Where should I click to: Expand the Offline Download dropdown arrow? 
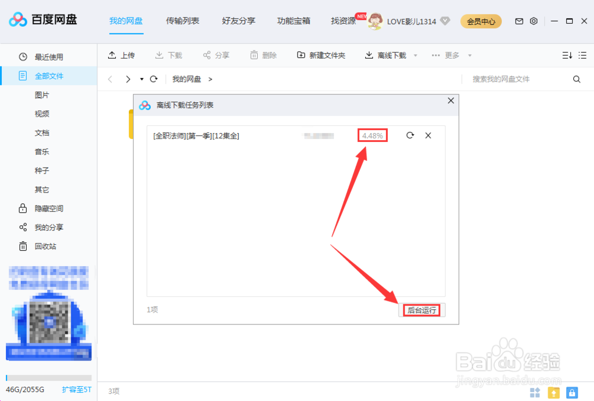(416, 55)
